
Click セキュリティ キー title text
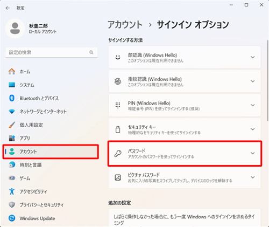[141, 127]
